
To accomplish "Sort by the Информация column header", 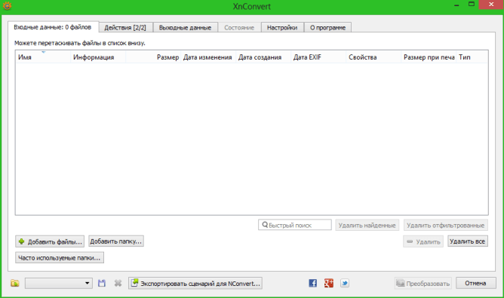I will coord(98,57).
